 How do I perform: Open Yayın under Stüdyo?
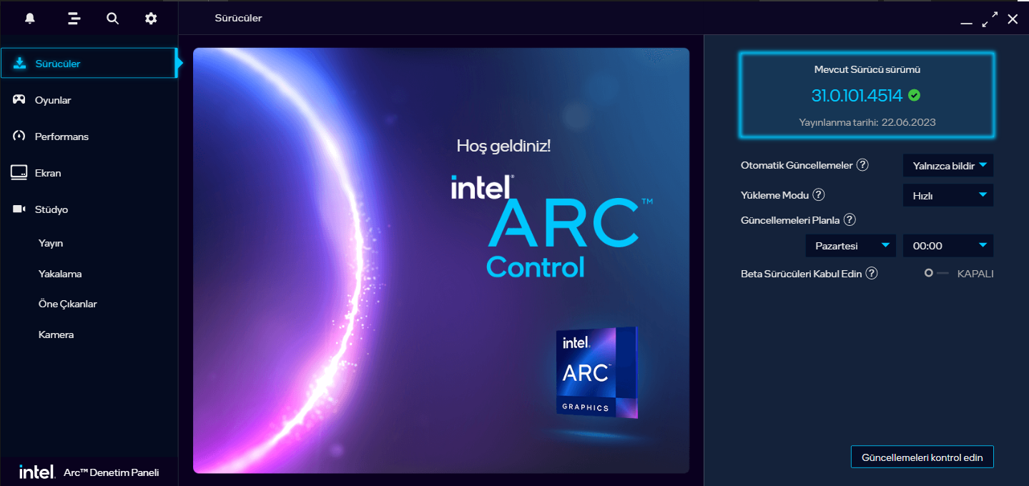click(51, 243)
